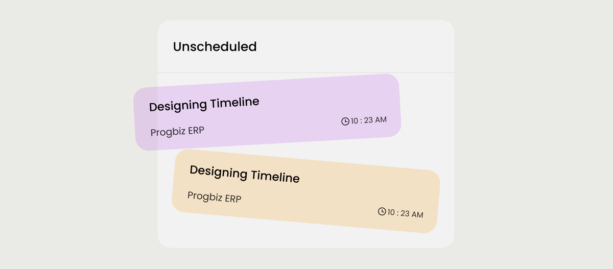Click the 10 : 23 AM time on orange card

406,213
